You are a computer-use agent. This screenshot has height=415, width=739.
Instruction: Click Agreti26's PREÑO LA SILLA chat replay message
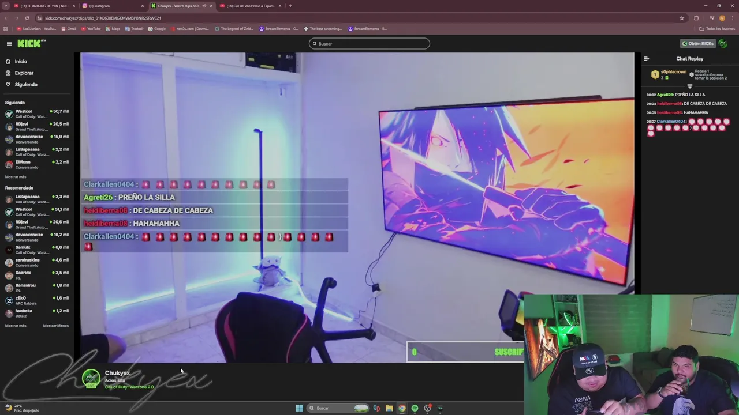pos(676,95)
